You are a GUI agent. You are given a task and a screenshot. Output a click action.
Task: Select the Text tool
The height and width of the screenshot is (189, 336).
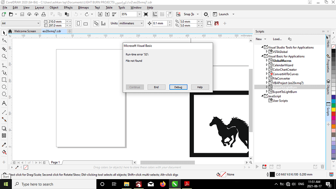point(4,103)
